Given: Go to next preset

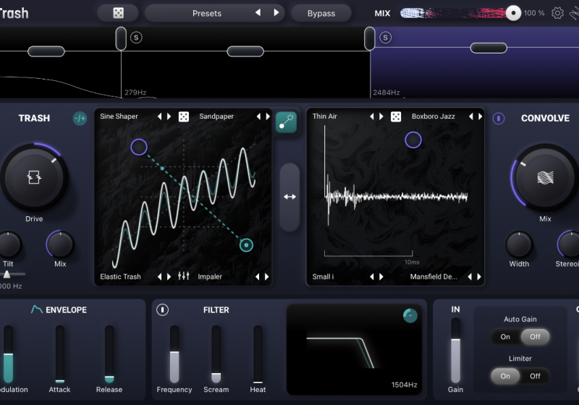Looking at the screenshot, I should pos(276,13).
